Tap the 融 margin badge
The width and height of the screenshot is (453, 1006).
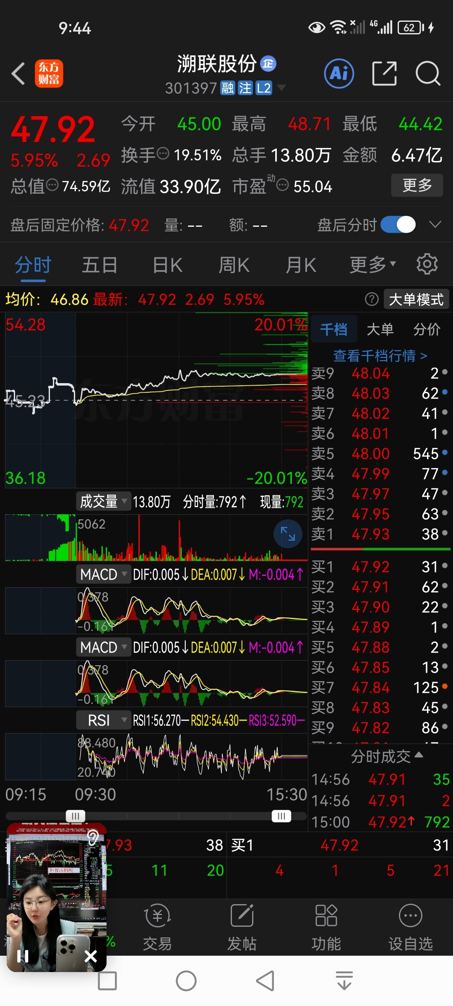coord(228,88)
